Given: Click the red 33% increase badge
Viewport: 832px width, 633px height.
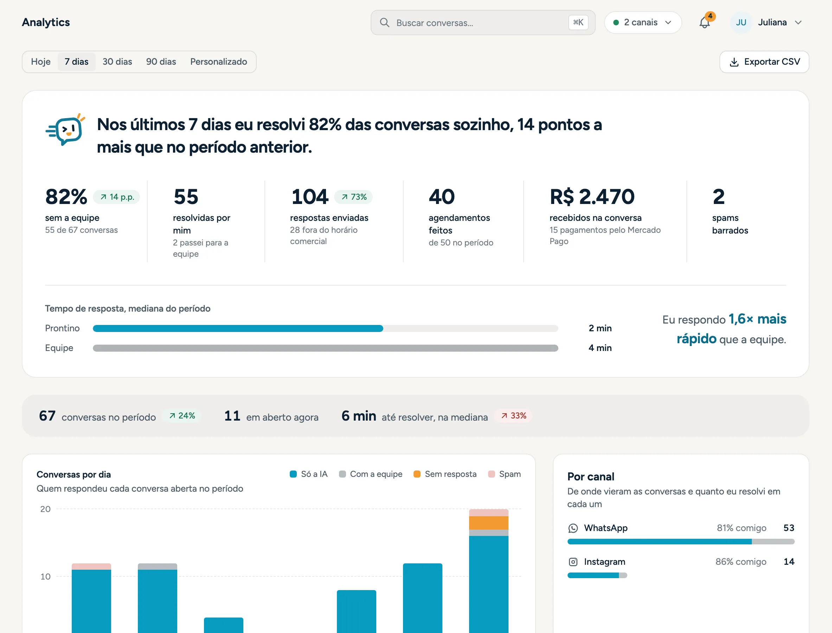Looking at the screenshot, I should pyautogui.click(x=513, y=416).
